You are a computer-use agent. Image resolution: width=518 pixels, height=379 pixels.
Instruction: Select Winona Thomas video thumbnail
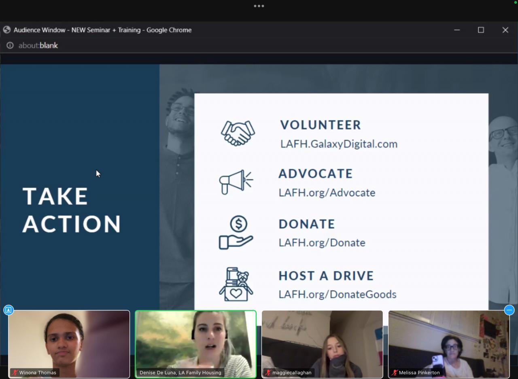tap(69, 344)
